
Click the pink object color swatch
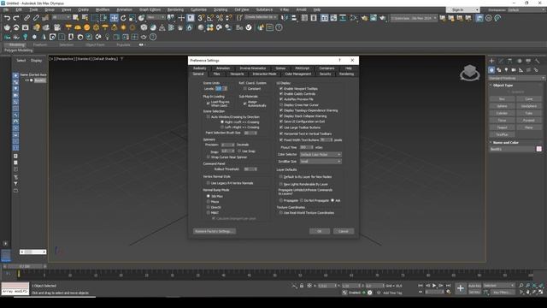(x=539, y=149)
